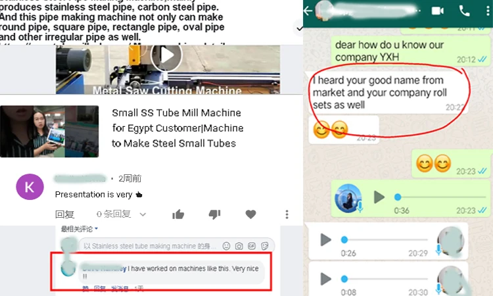The width and height of the screenshot is (493, 296).
Task: Go back from the WhatsApp chat
Action: (x=308, y=11)
